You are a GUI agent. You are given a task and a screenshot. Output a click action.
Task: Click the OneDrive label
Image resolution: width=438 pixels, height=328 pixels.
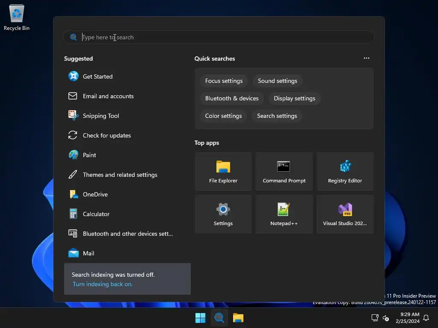click(x=95, y=194)
